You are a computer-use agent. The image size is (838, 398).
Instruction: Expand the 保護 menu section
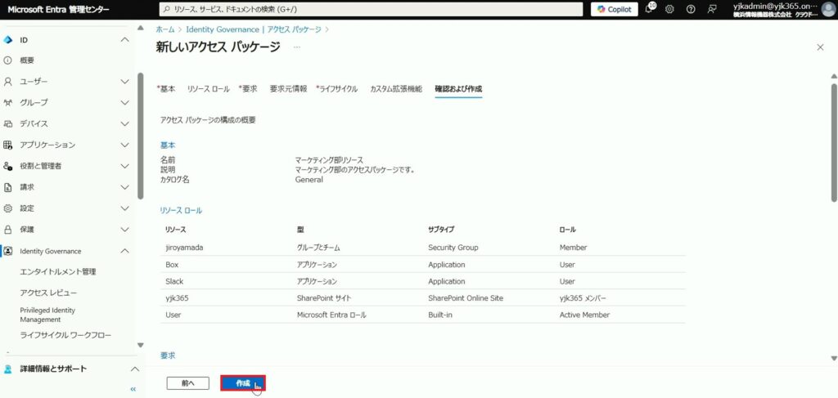124,230
